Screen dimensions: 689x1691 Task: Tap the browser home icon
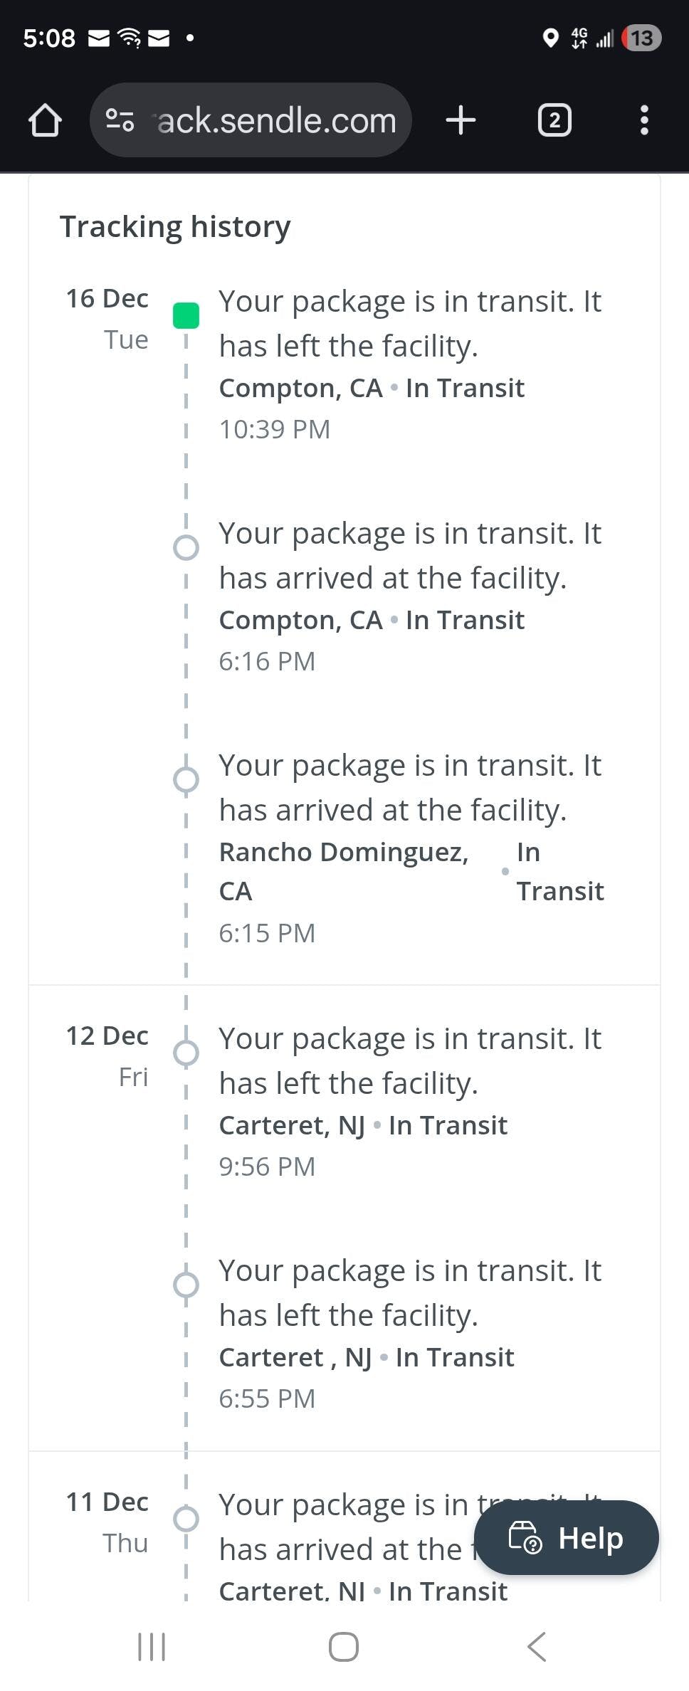(45, 120)
